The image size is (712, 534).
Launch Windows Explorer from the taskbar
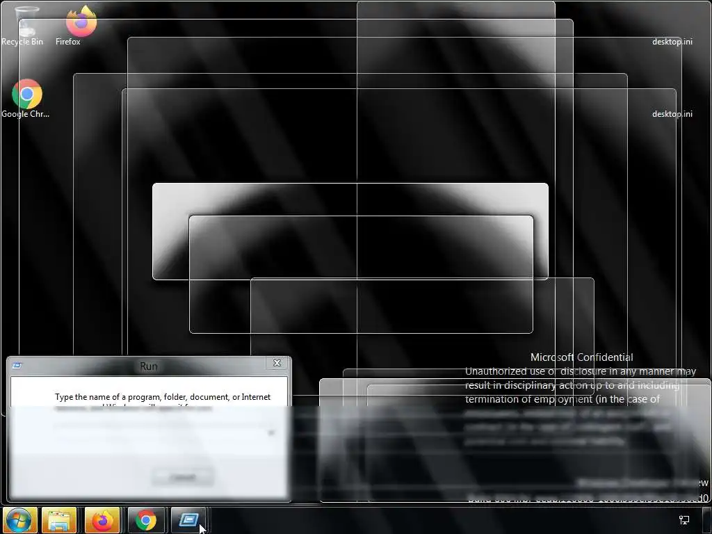[59, 520]
